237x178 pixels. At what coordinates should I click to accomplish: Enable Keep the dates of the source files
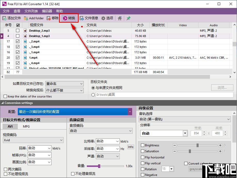pos(5,96)
